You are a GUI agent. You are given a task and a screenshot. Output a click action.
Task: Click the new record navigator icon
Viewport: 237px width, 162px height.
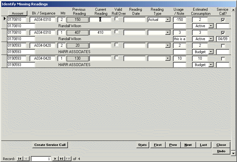[x=68, y=159]
